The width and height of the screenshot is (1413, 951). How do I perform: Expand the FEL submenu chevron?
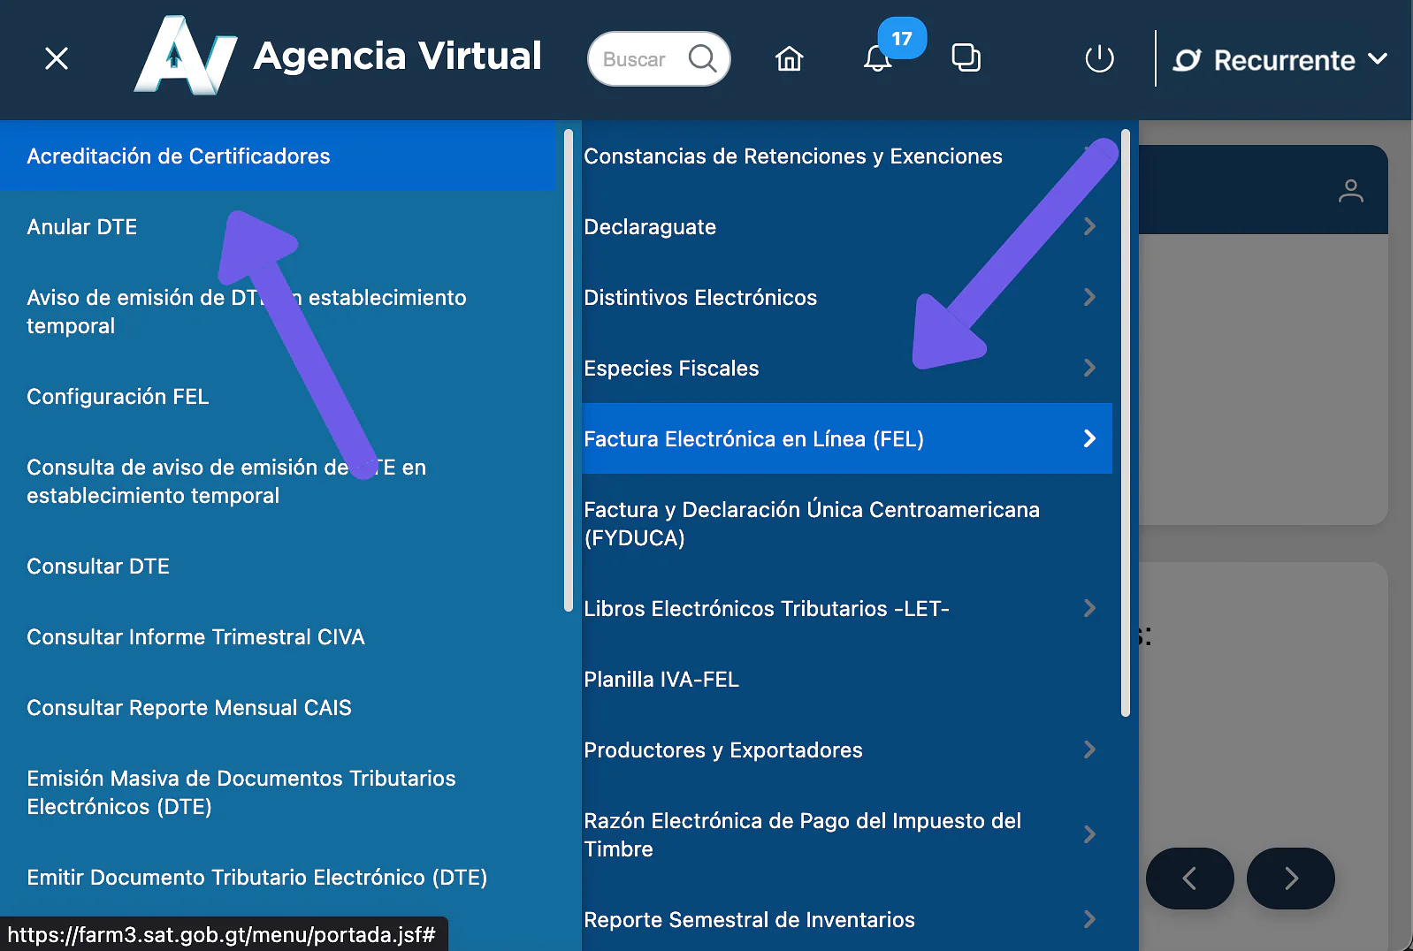pyautogui.click(x=1089, y=438)
